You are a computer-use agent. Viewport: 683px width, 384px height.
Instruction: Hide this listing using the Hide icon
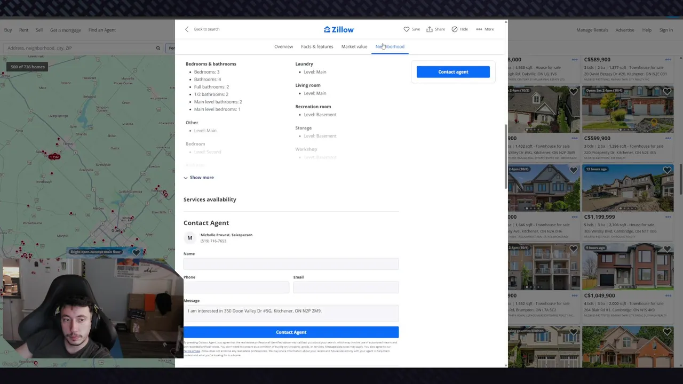click(455, 29)
